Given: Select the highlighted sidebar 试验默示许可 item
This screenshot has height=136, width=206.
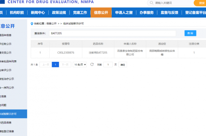Looking at the screenshot, I should pyautogui.click(x=13, y=114).
